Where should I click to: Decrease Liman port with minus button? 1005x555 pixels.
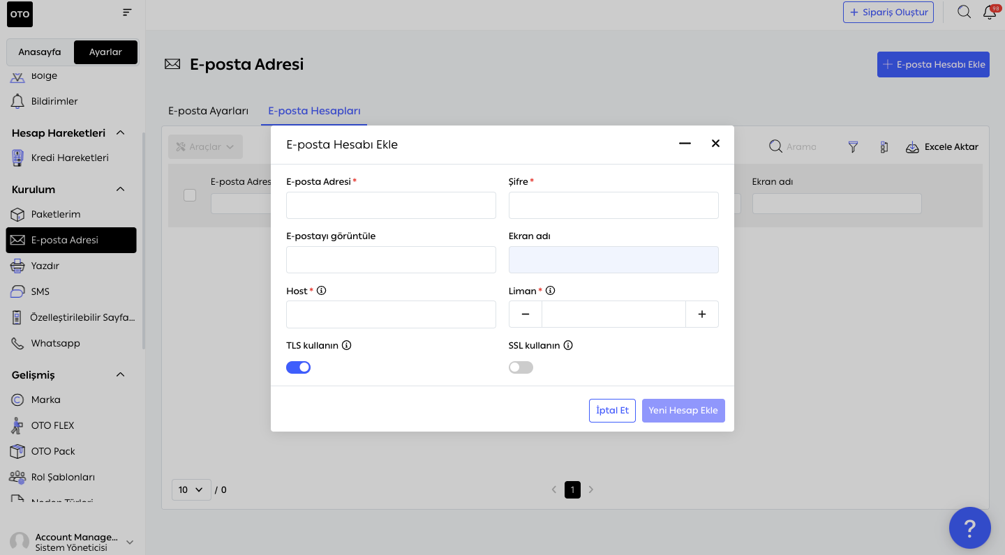pyautogui.click(x=526, y=314)
